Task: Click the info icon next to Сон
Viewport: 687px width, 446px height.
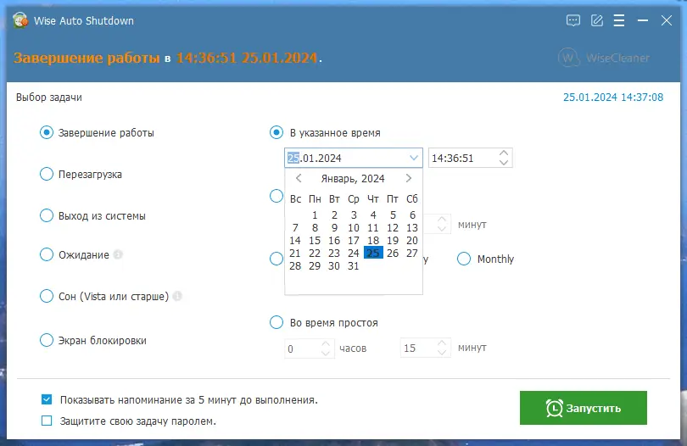Action: coord(177,296)
